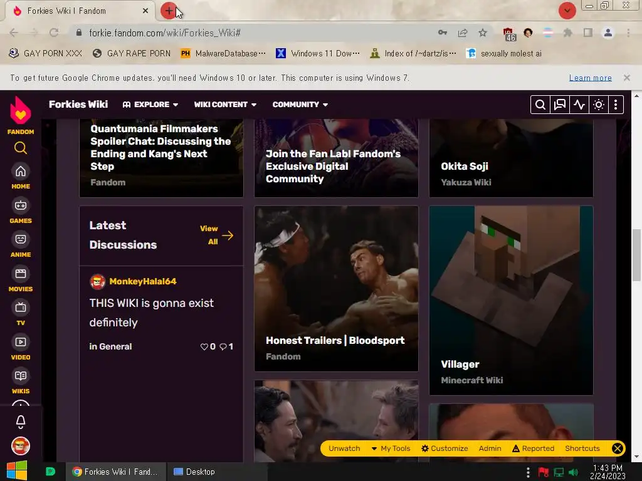This screenshot has width=642, height=481.
Task: Open the Villager Minecraft Wiki card
Action: click(x=511, y=301)
